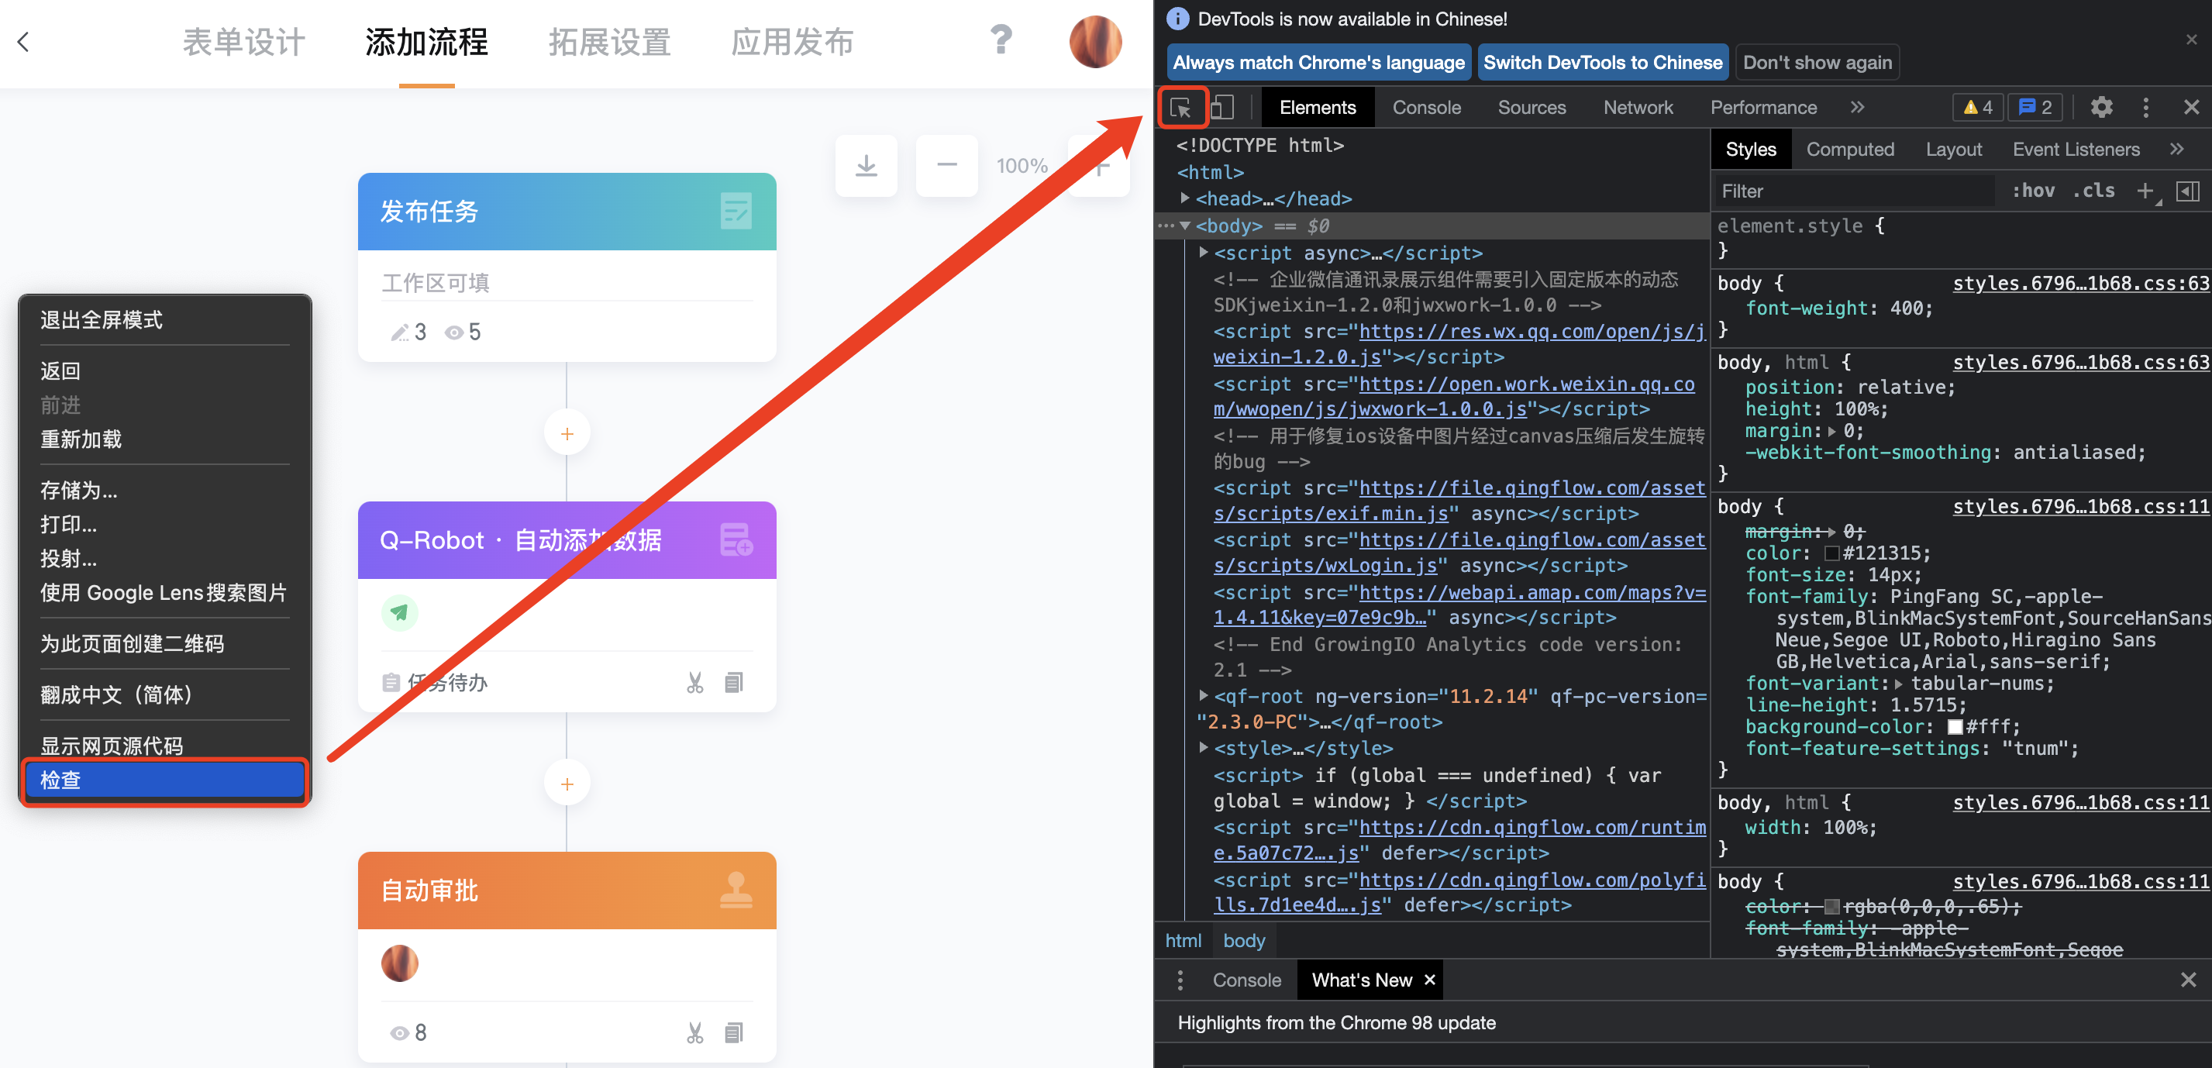Open the Event Listeners tab
This screenshot has height=1068, width=2212.
pos(2076,150)
